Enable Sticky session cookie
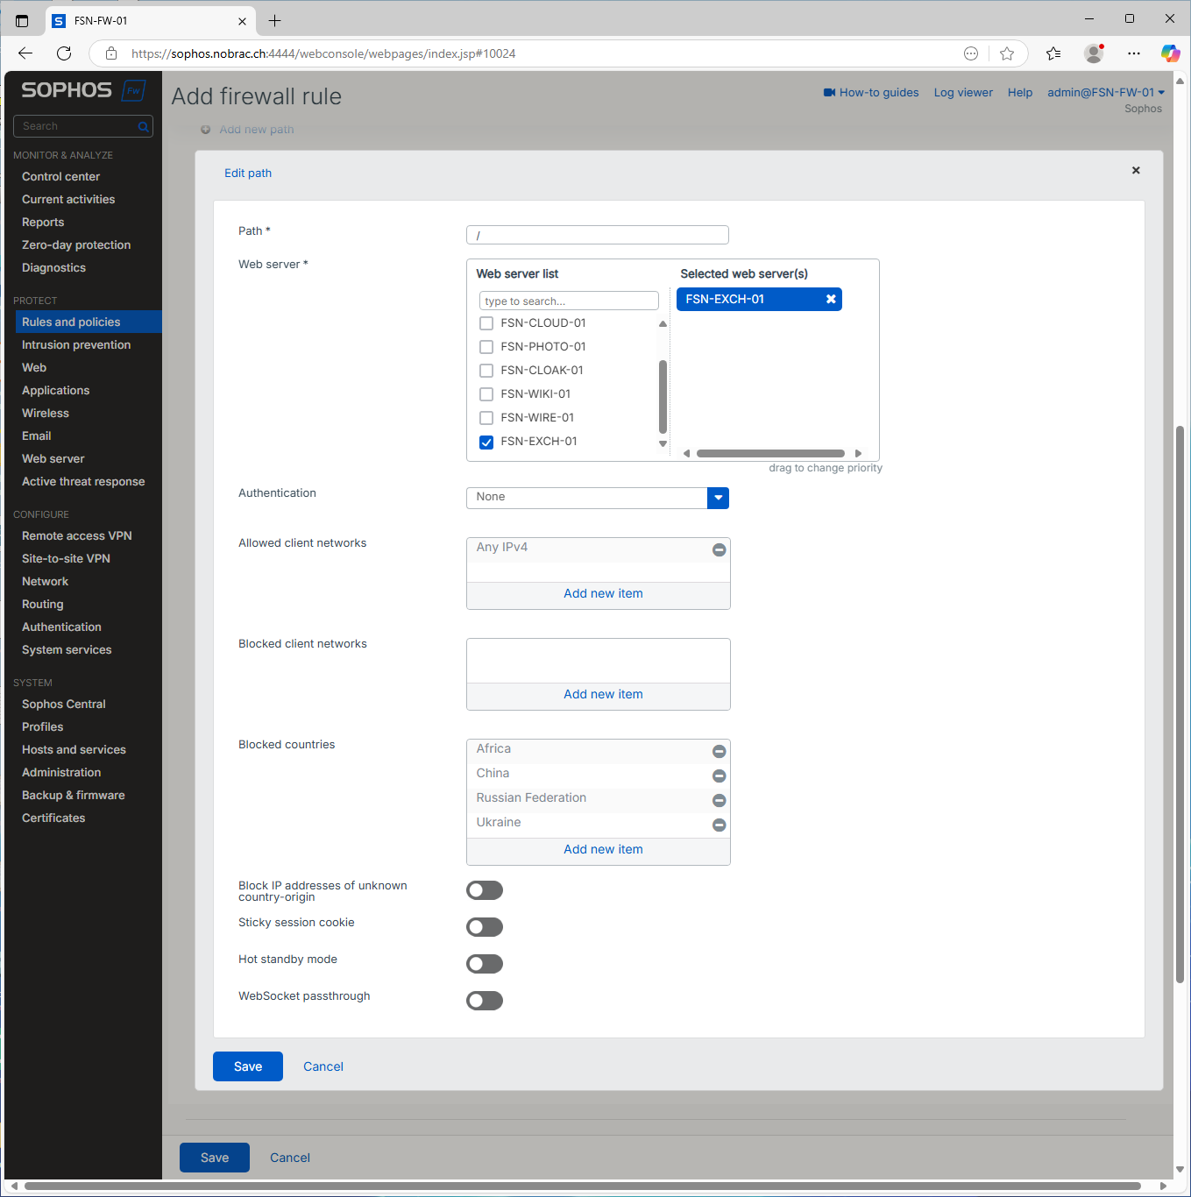The image size is (1191, 1197). 485,927
